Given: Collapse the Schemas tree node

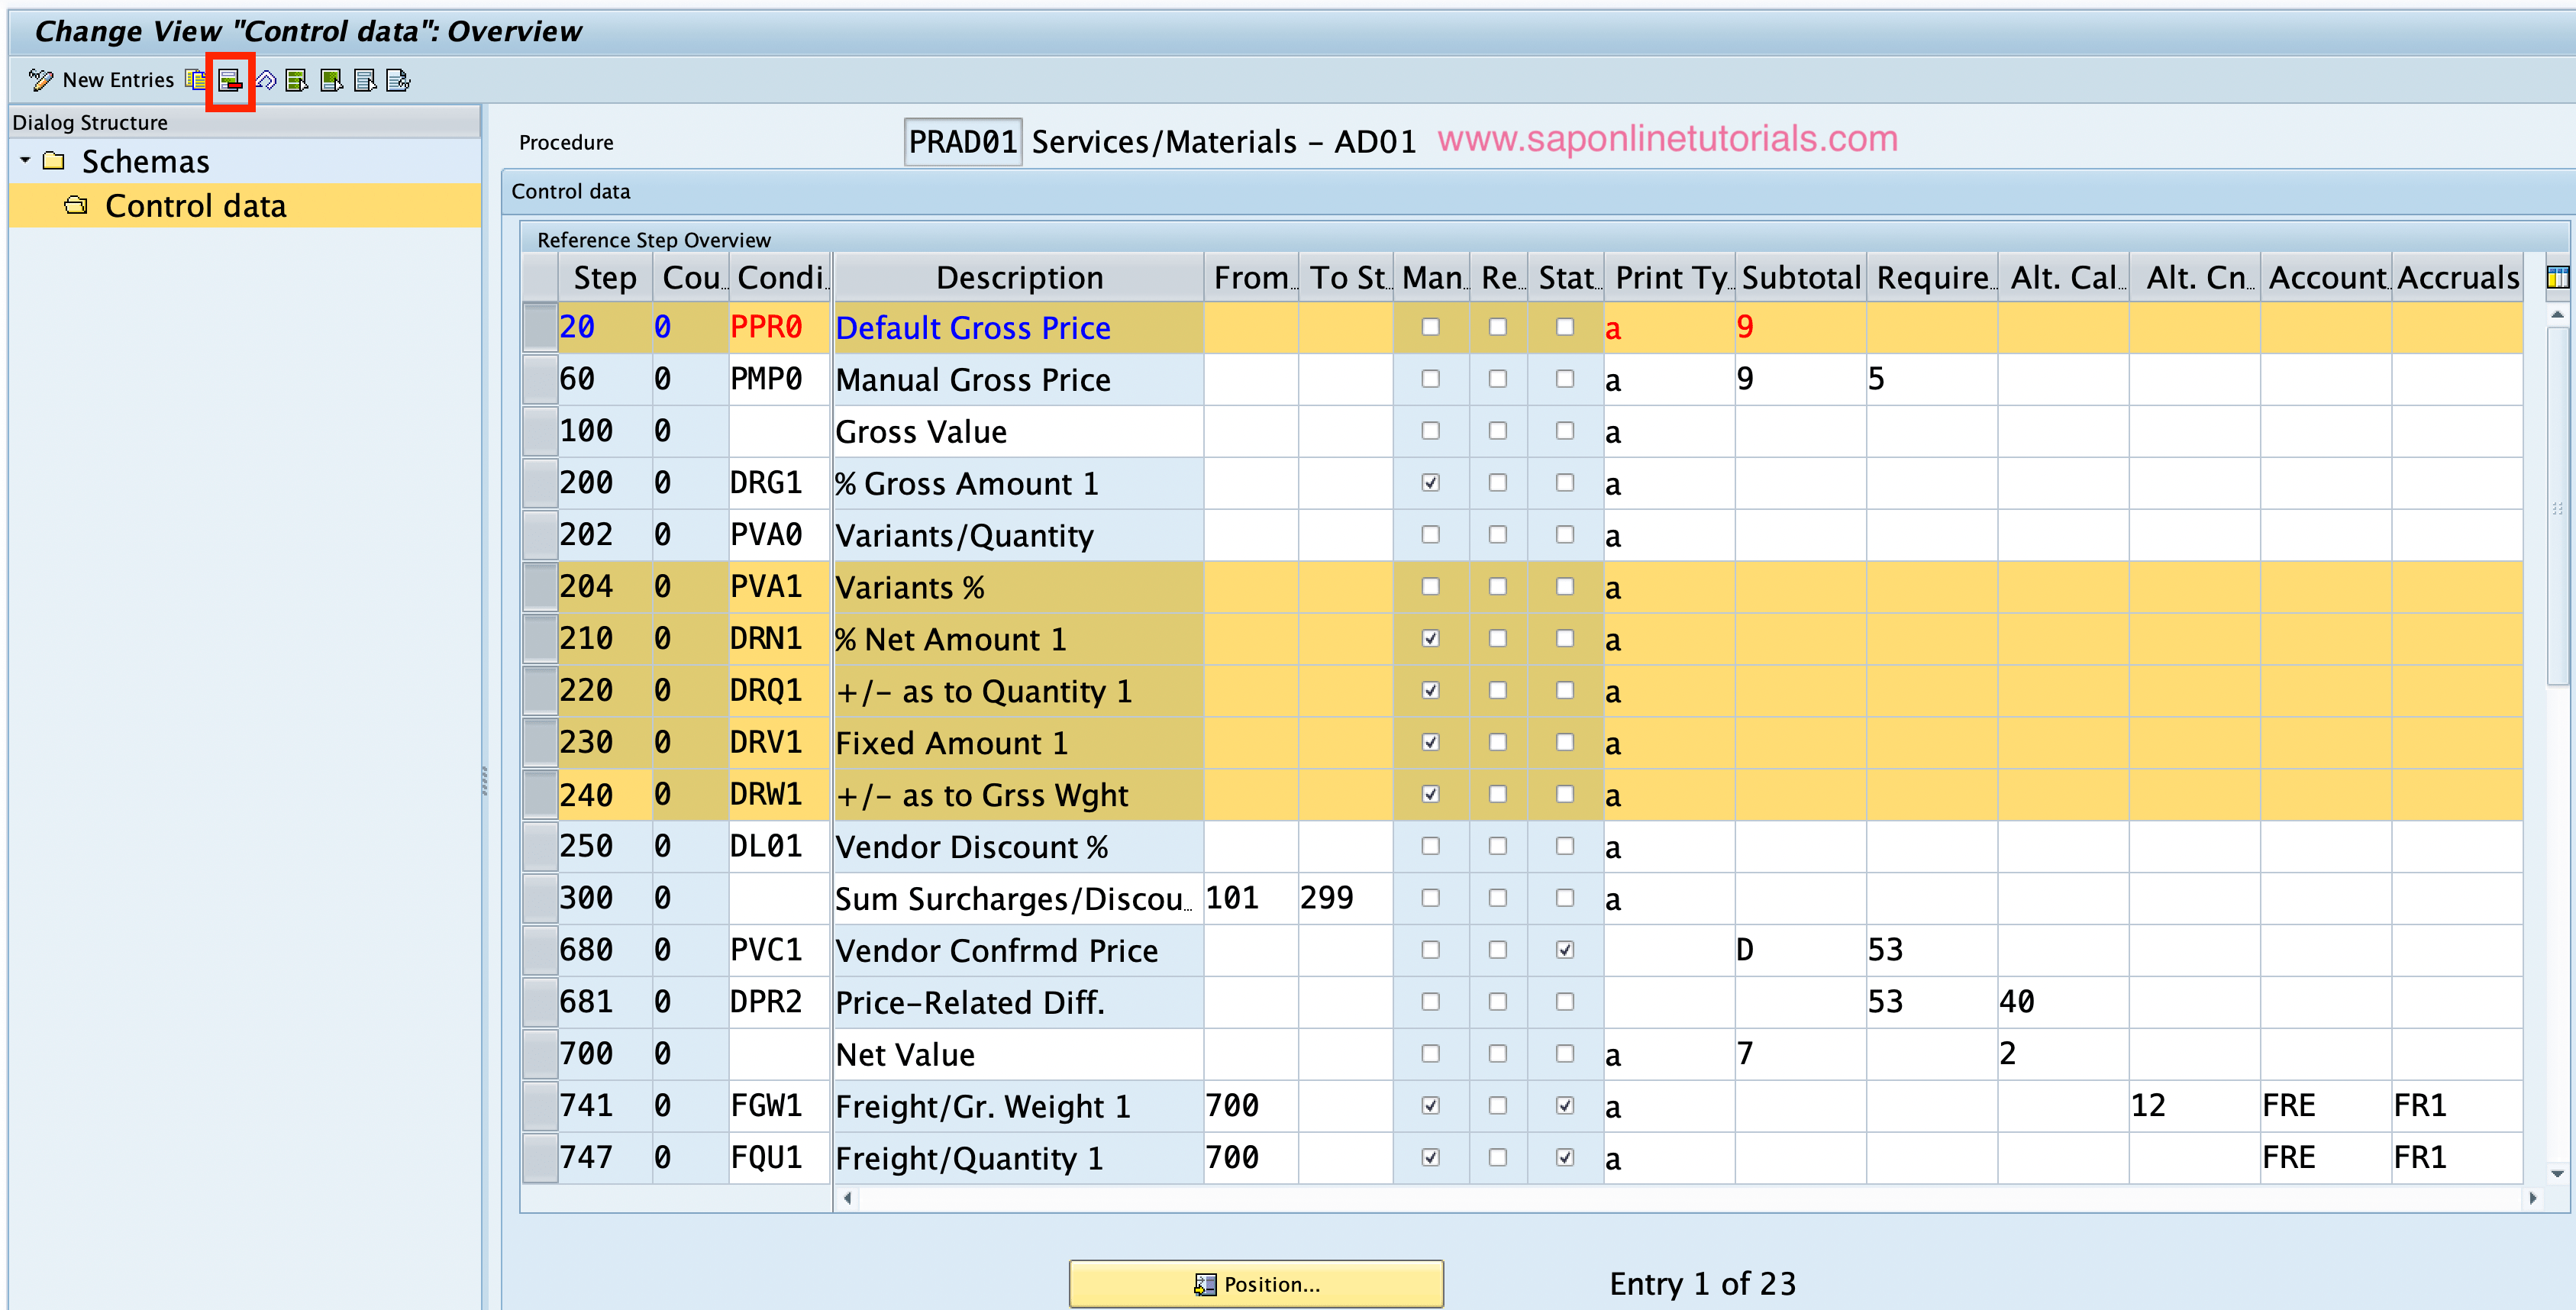Looking at the screenshot, I should (25, 161).
